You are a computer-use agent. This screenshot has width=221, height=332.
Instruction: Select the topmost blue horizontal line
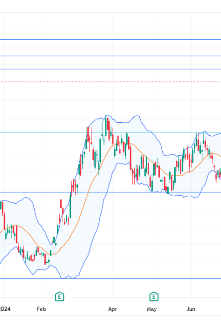coord(111,39)
